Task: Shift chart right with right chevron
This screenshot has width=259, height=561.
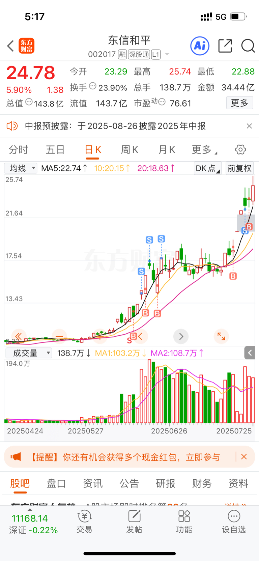Action: [181, 336]
